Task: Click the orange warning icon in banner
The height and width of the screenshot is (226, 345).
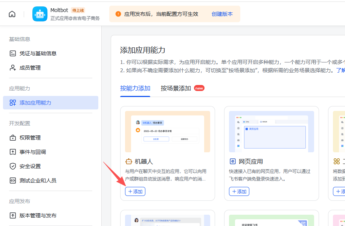Action: [x=118, y=14]
